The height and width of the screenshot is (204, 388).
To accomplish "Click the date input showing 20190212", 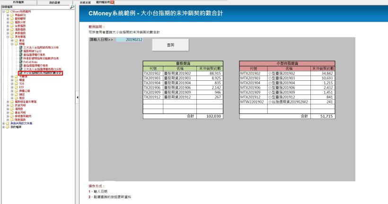I will [130, 40].
